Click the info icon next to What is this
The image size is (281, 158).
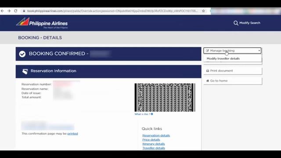click(152, 114)
